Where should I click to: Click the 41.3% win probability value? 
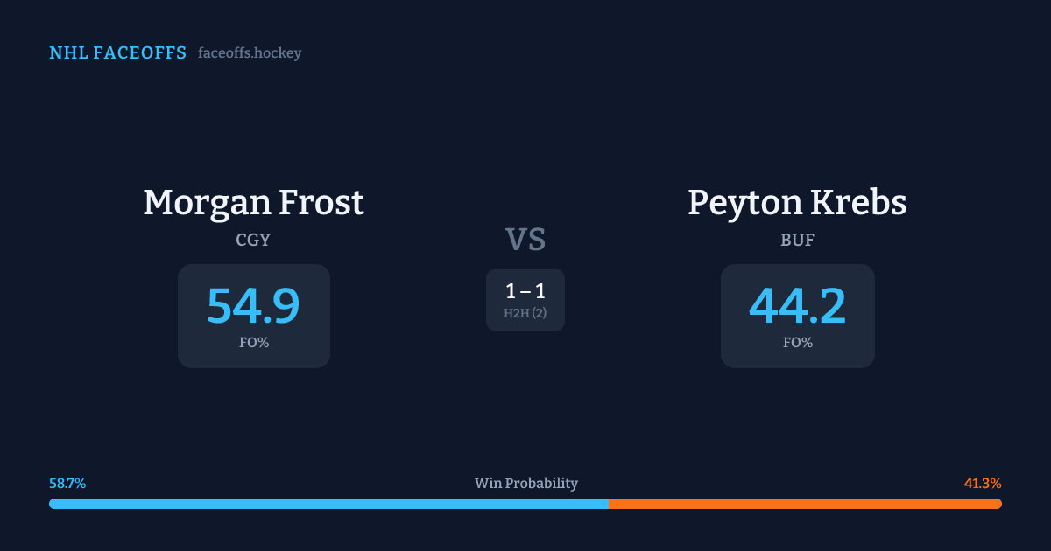(983, 484)
